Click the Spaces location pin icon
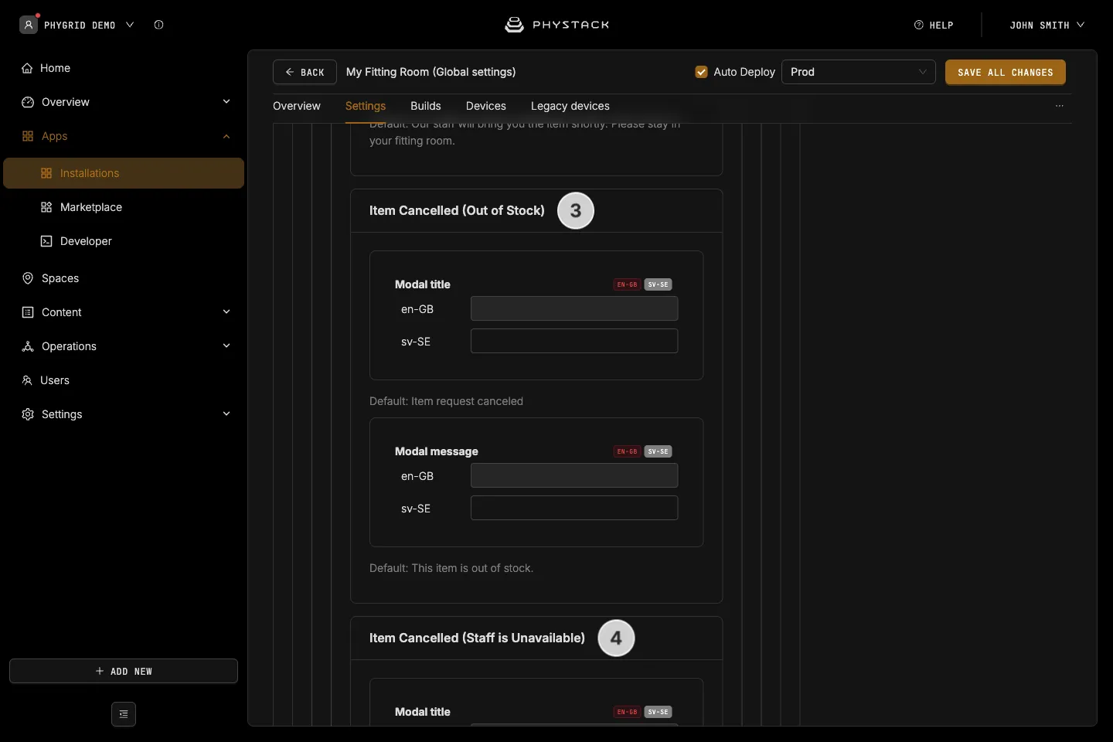The image size is (1113, 742). pyautogui.click(x=28, y=278)
